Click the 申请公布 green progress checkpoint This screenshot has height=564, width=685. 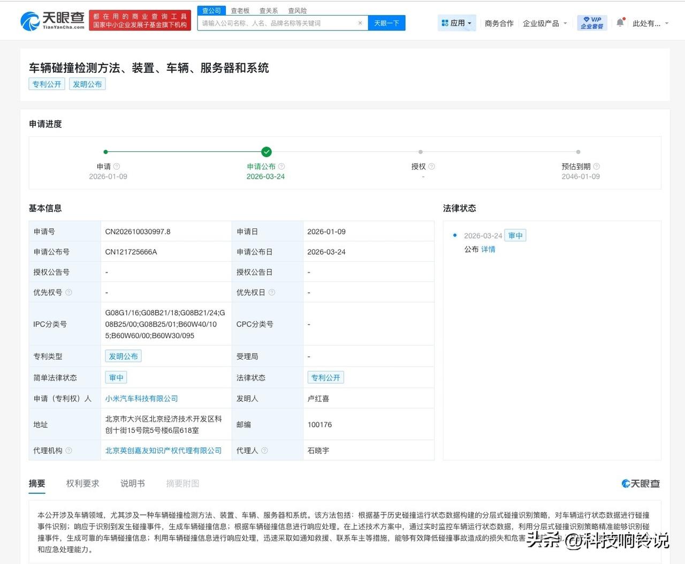pos(267,152)
